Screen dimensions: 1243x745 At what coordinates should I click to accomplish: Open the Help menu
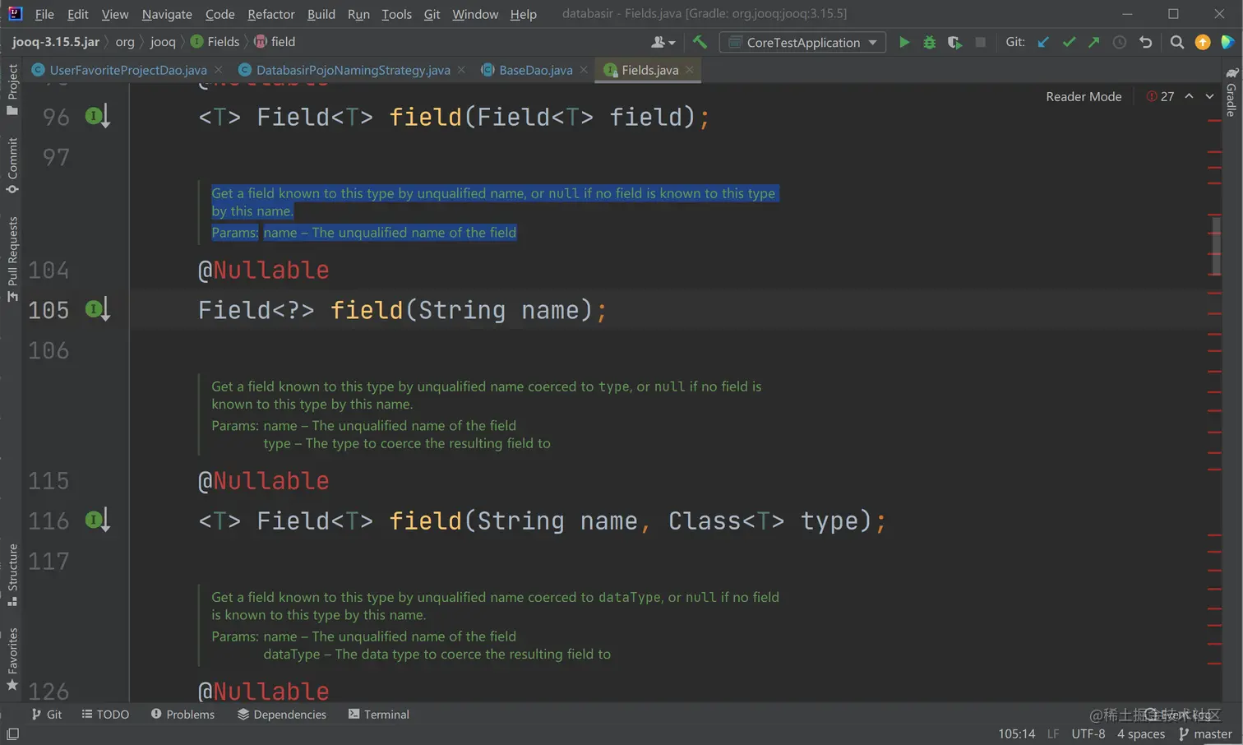(x=523, y=14)
